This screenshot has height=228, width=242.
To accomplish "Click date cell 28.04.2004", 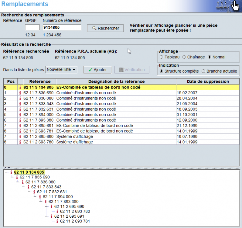I will pos(208,98).
